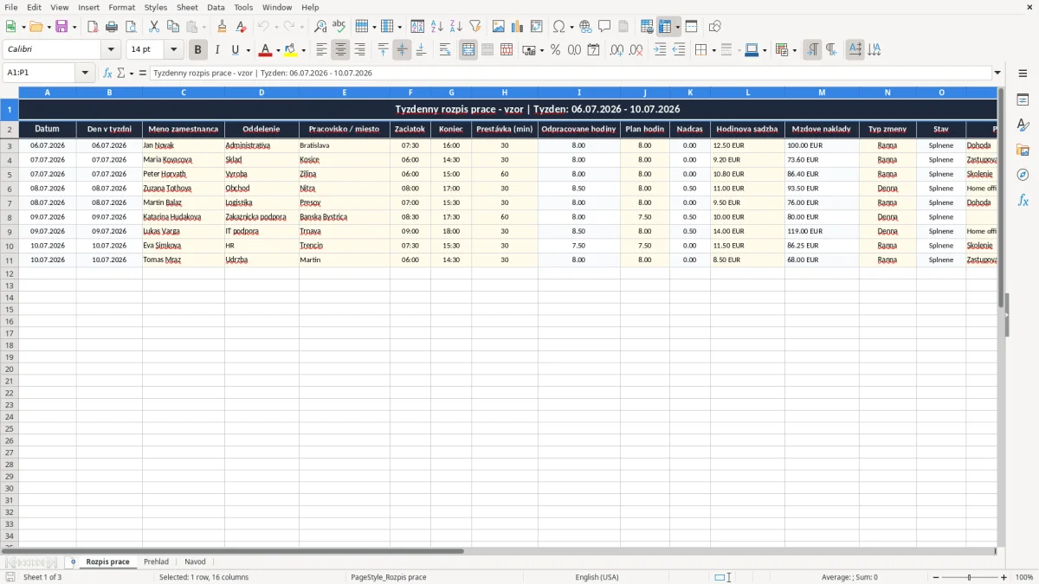1039x584 pixels.
Task: Insert a chart
Action: click(518, 27)
